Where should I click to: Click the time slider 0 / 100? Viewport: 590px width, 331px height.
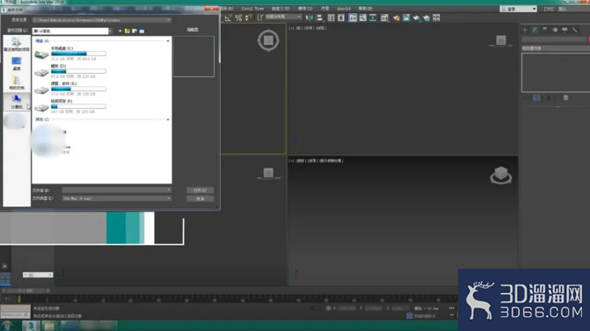tap(26, 291)
